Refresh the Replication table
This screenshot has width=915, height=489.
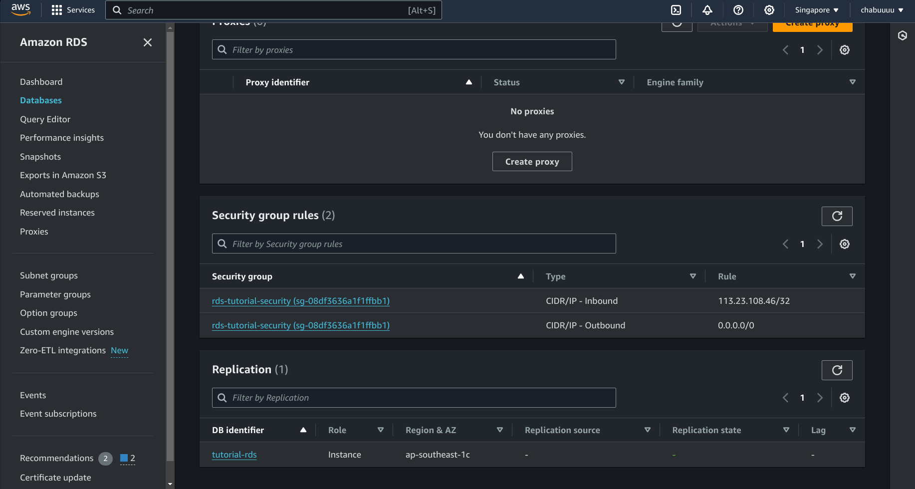tap(837, 370)
